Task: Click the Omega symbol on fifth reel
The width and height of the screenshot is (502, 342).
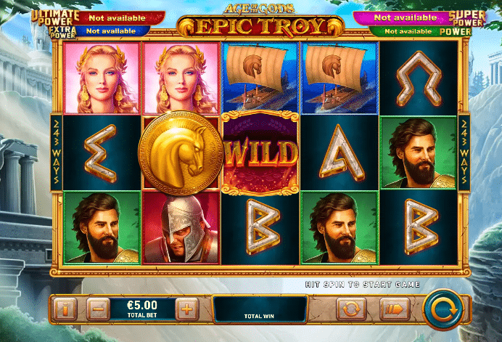Action: [x=419, y=78]
